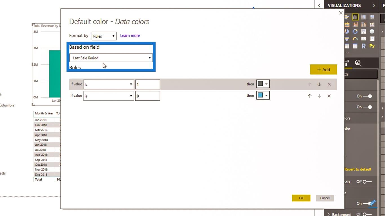The width and height of the screenshot is (385, 216).
Task: Delete the rule with value 1
Action: (329, 84)
